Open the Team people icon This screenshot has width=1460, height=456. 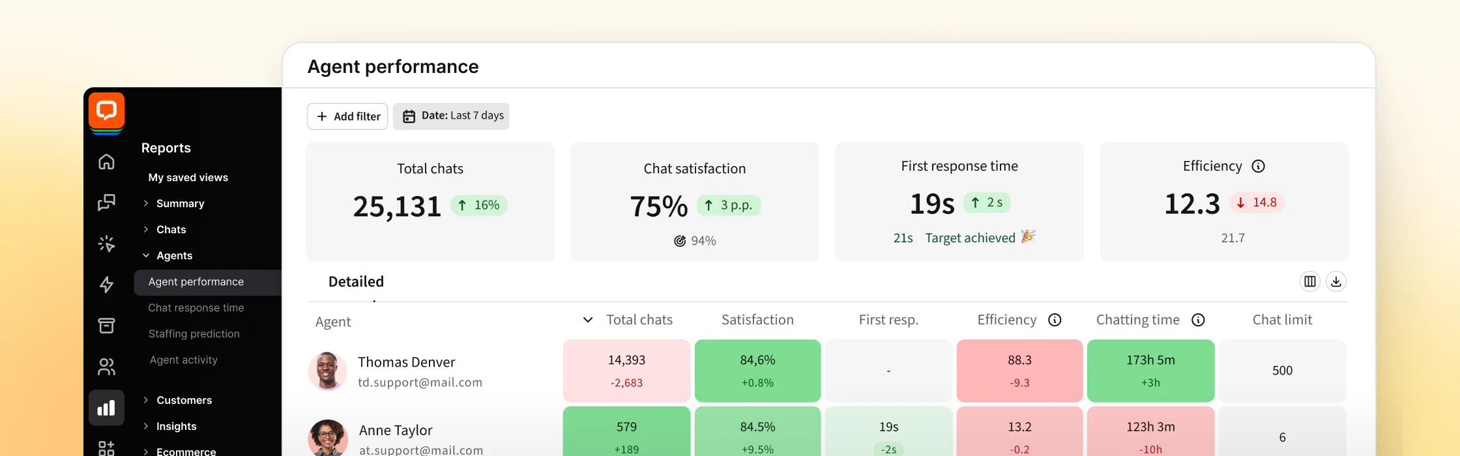coord(106,367)
